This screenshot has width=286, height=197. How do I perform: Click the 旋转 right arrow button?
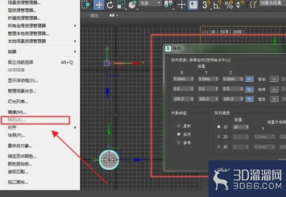click(x=274, y=89)
